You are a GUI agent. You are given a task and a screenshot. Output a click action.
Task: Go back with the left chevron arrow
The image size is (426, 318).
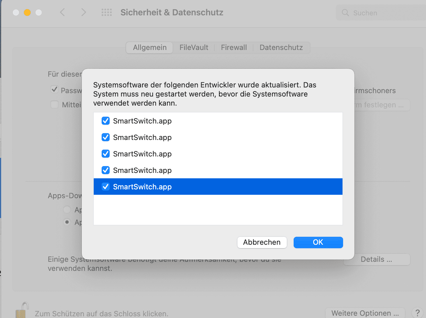pos(62,12)
